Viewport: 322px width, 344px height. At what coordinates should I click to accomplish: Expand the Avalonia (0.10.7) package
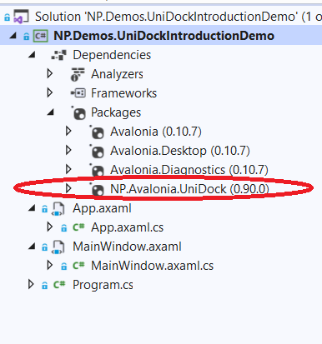pyautogui.click(x=68, y=131)
